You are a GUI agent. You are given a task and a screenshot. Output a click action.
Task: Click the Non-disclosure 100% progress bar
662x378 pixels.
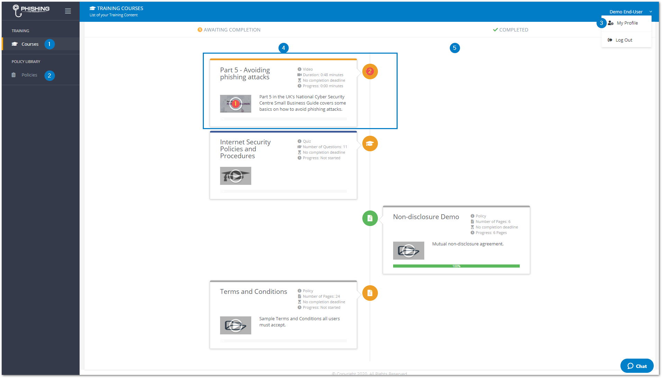[456, 266]
